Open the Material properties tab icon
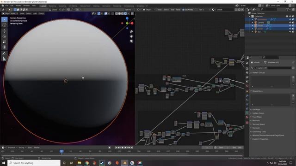The width and height of the screenshot is (296, 166). coord(247,117)
